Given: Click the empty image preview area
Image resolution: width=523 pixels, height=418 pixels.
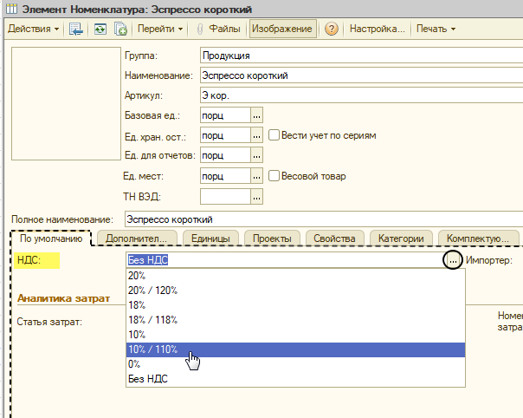Looking at the screenshot, I should [66, 103].
